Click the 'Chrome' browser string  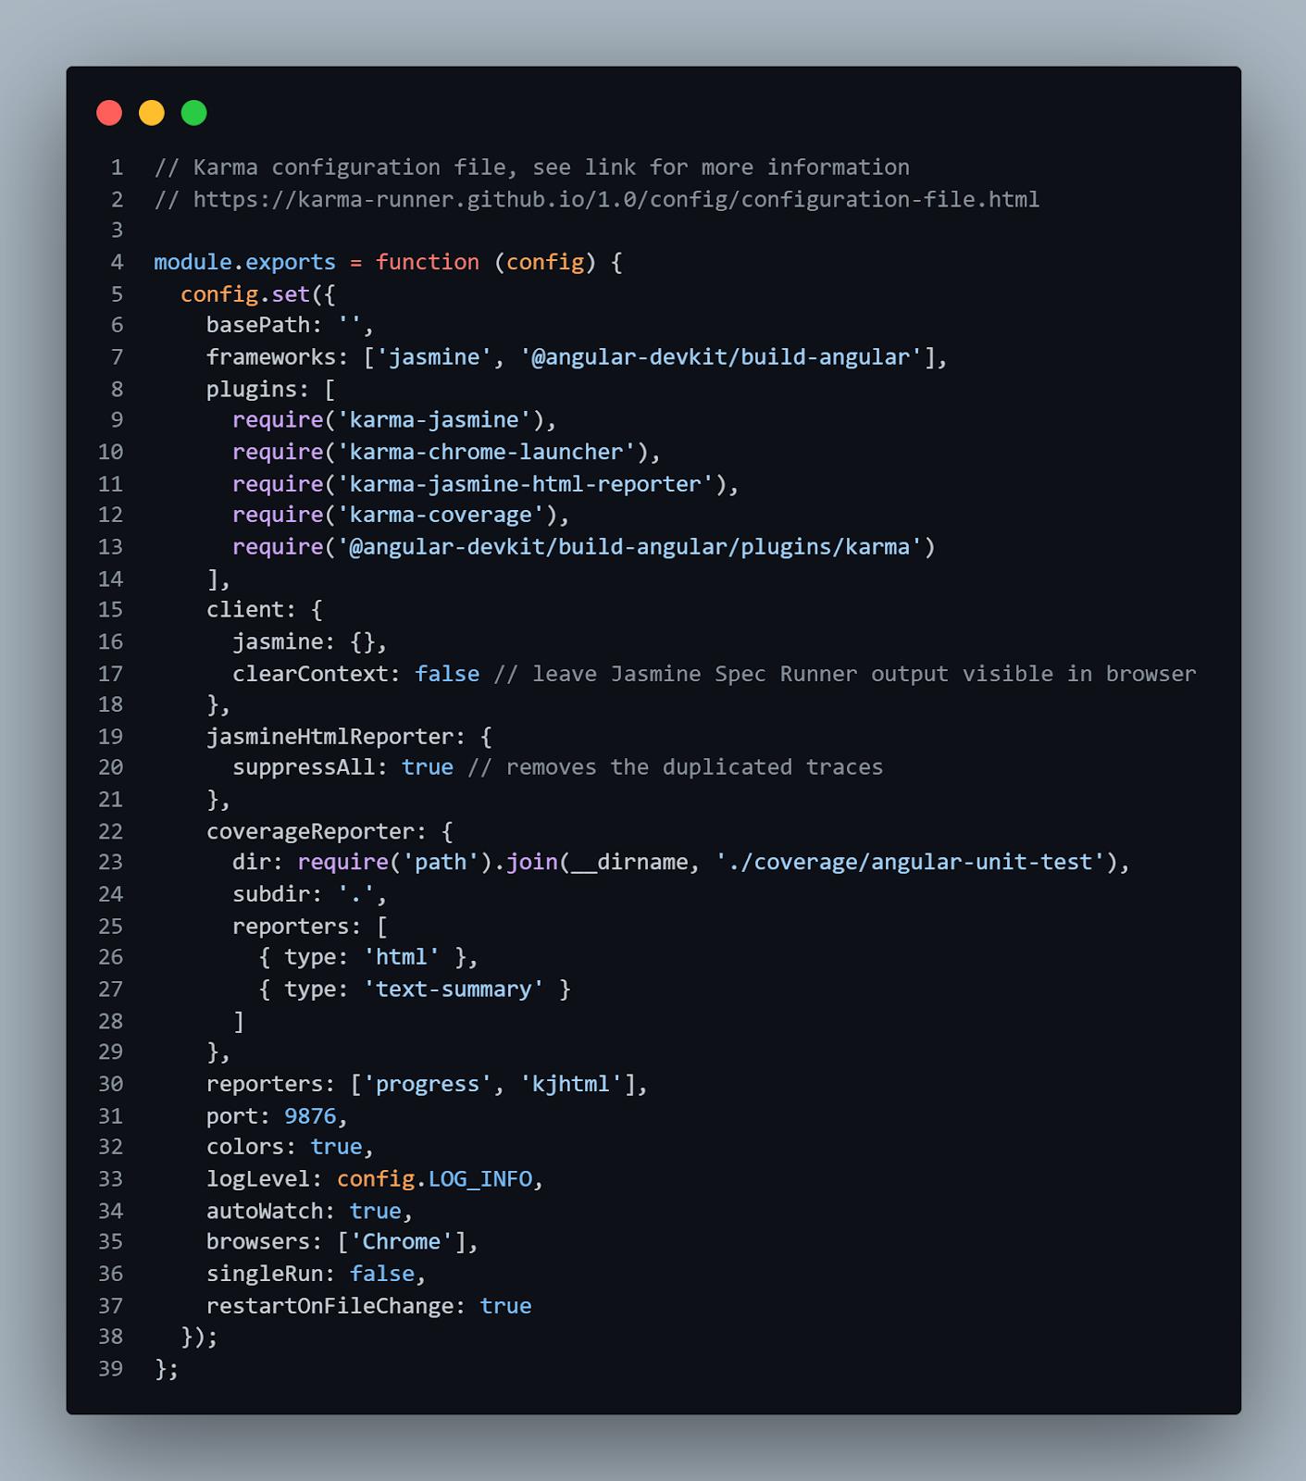pos(402,1242)
